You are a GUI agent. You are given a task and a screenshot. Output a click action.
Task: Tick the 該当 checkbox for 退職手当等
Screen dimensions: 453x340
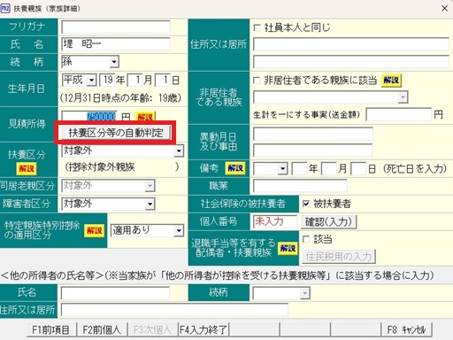tap(306, 239)
